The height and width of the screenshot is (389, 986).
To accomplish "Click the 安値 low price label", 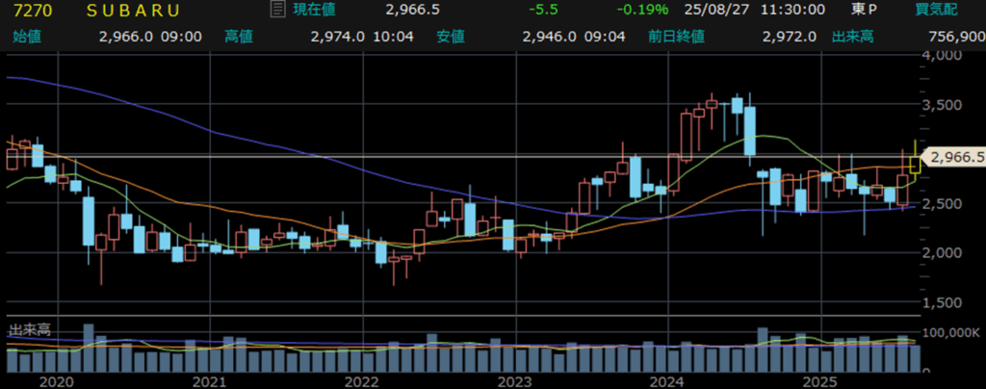I will tap(450, 37).
